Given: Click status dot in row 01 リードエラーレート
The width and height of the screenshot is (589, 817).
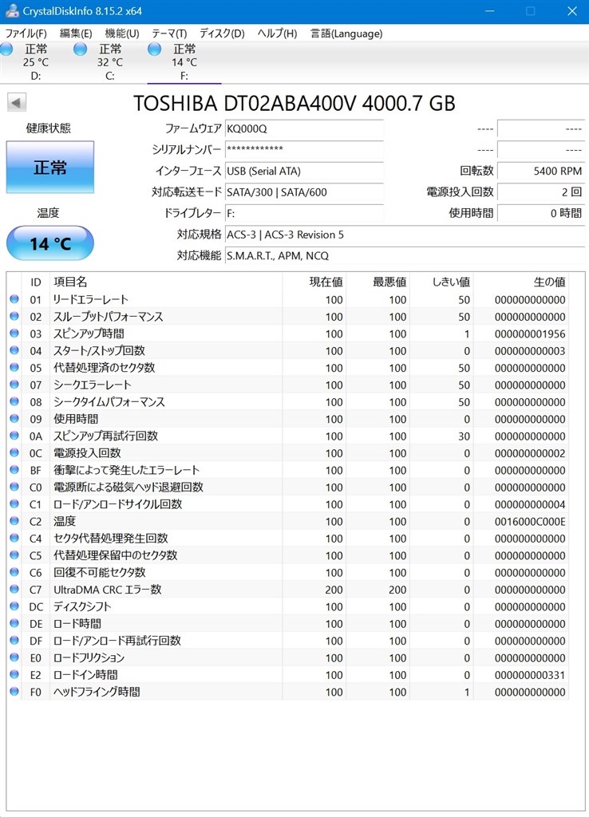Looking at the screenshot, I should coord(14,299).
